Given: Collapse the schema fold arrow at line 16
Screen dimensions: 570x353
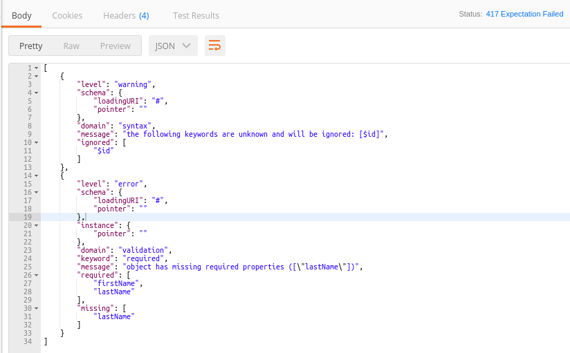Looking at the screenshot, I should click(37, 193).
